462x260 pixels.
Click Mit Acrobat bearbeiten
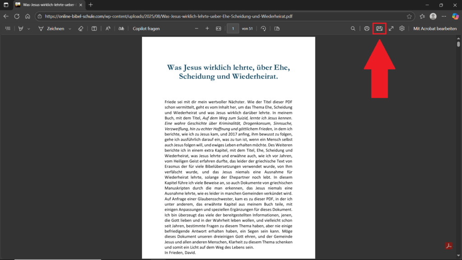pyautogui.click(x=435, y=28)
